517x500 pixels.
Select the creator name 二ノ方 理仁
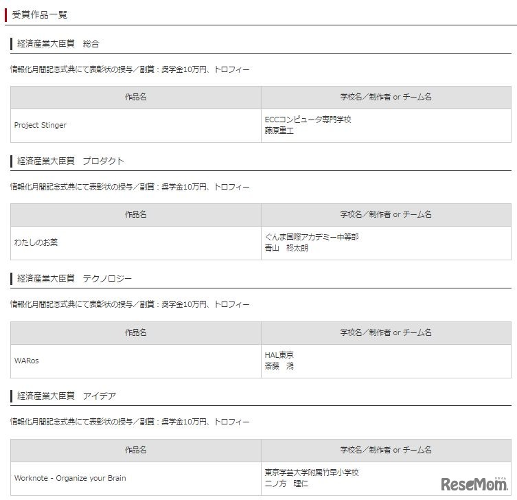[287, 484]
